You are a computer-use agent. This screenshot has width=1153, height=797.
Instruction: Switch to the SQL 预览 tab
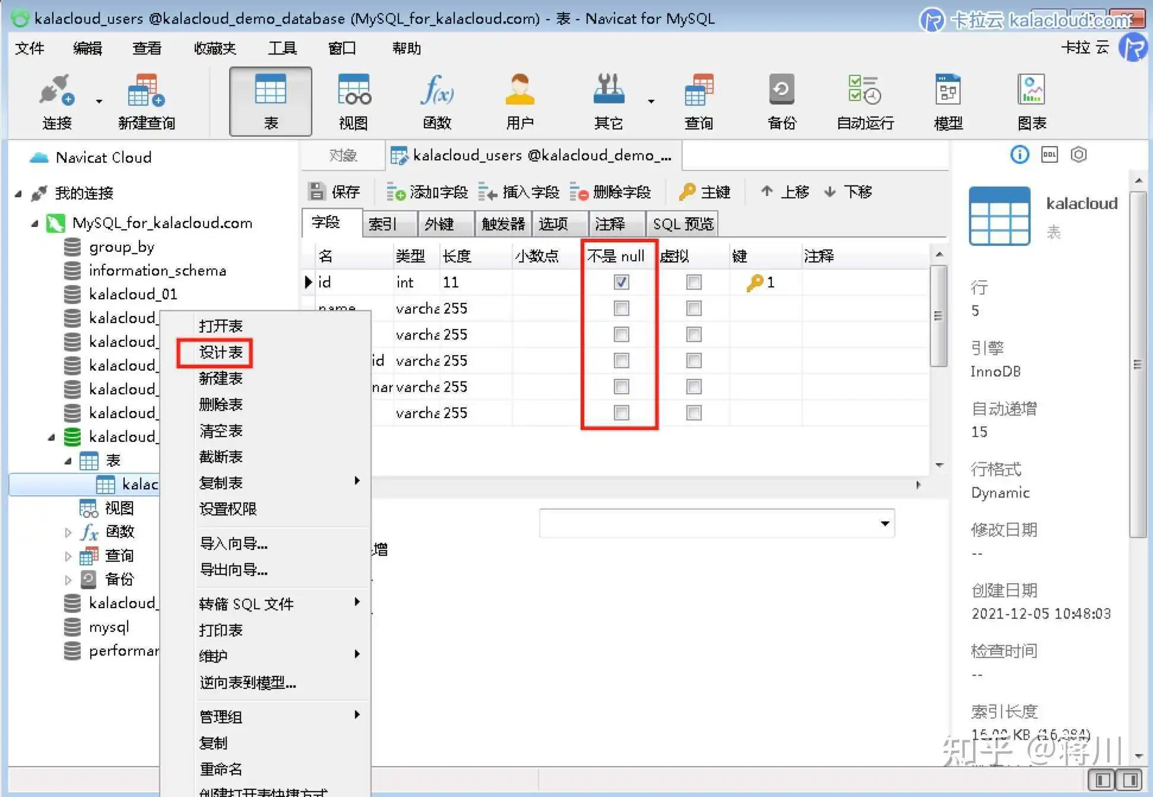[682, 224]
